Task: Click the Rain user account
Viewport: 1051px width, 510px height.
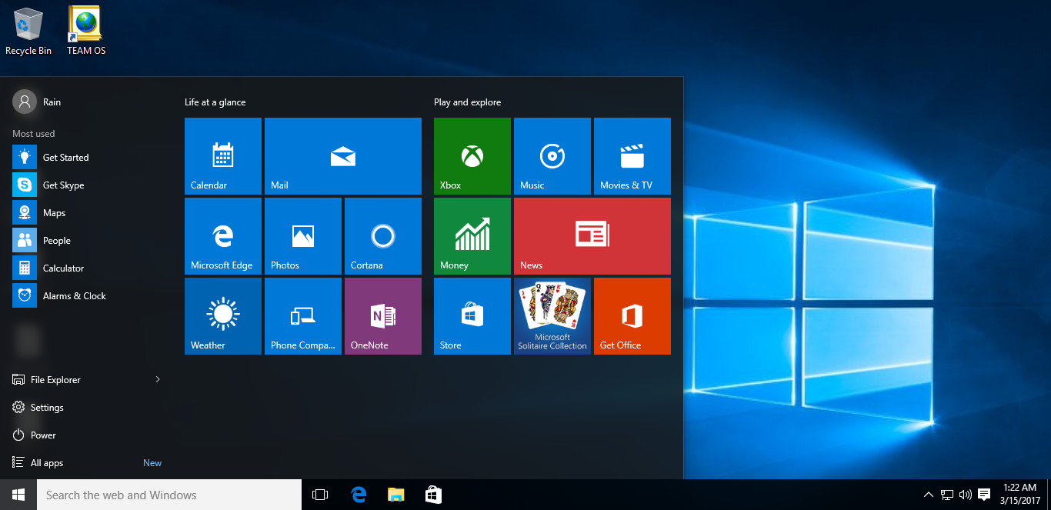Action: click(x=37, y=102)
